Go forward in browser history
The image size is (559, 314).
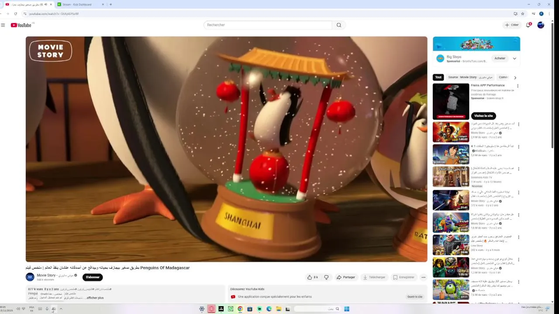pyautogui.click(x=7, y=14)
